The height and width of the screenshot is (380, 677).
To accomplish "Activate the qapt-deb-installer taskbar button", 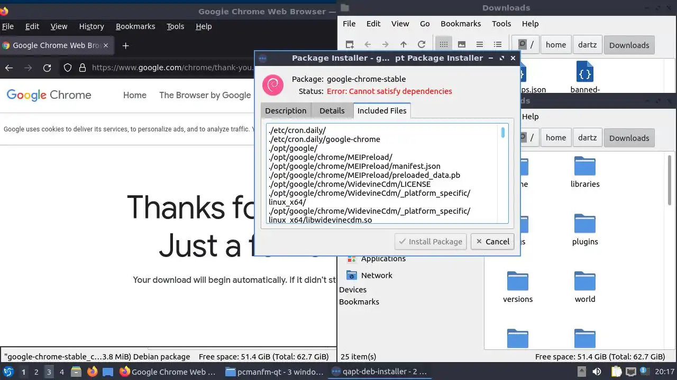I will click(x=379, y=372).
